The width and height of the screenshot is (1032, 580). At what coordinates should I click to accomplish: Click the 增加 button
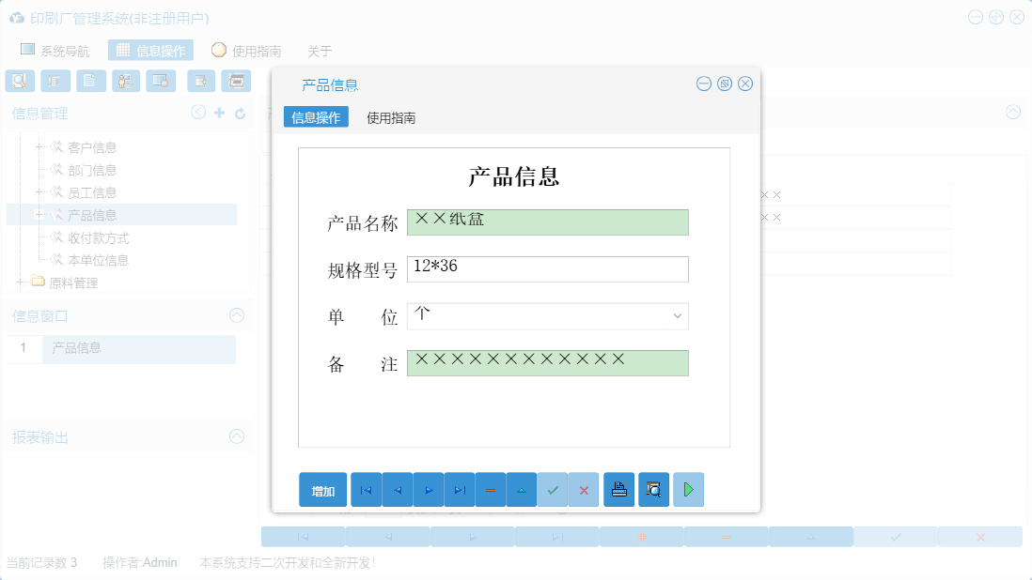point(322,489)
